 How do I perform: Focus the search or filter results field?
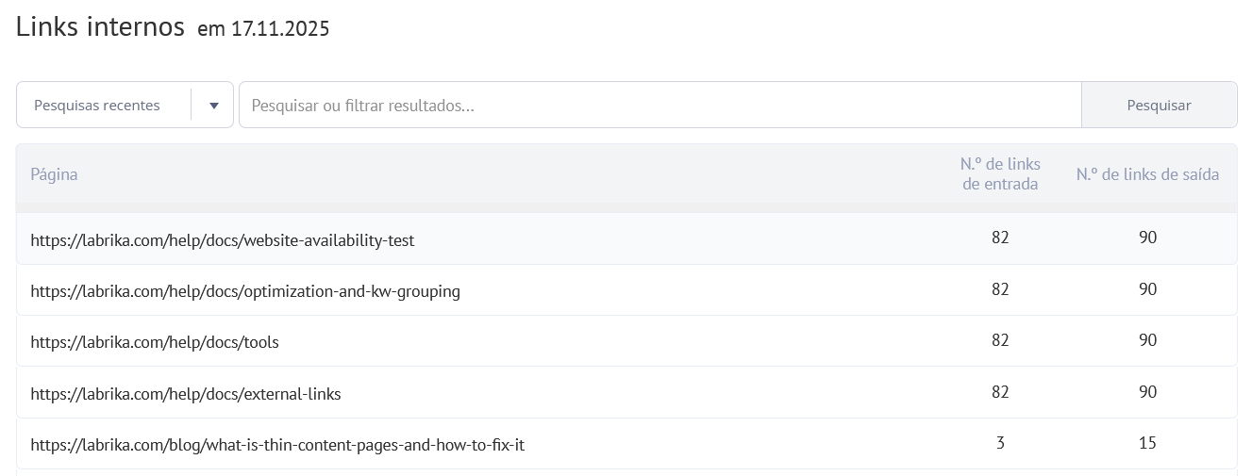pyautogui.click(x=659, y=106)
